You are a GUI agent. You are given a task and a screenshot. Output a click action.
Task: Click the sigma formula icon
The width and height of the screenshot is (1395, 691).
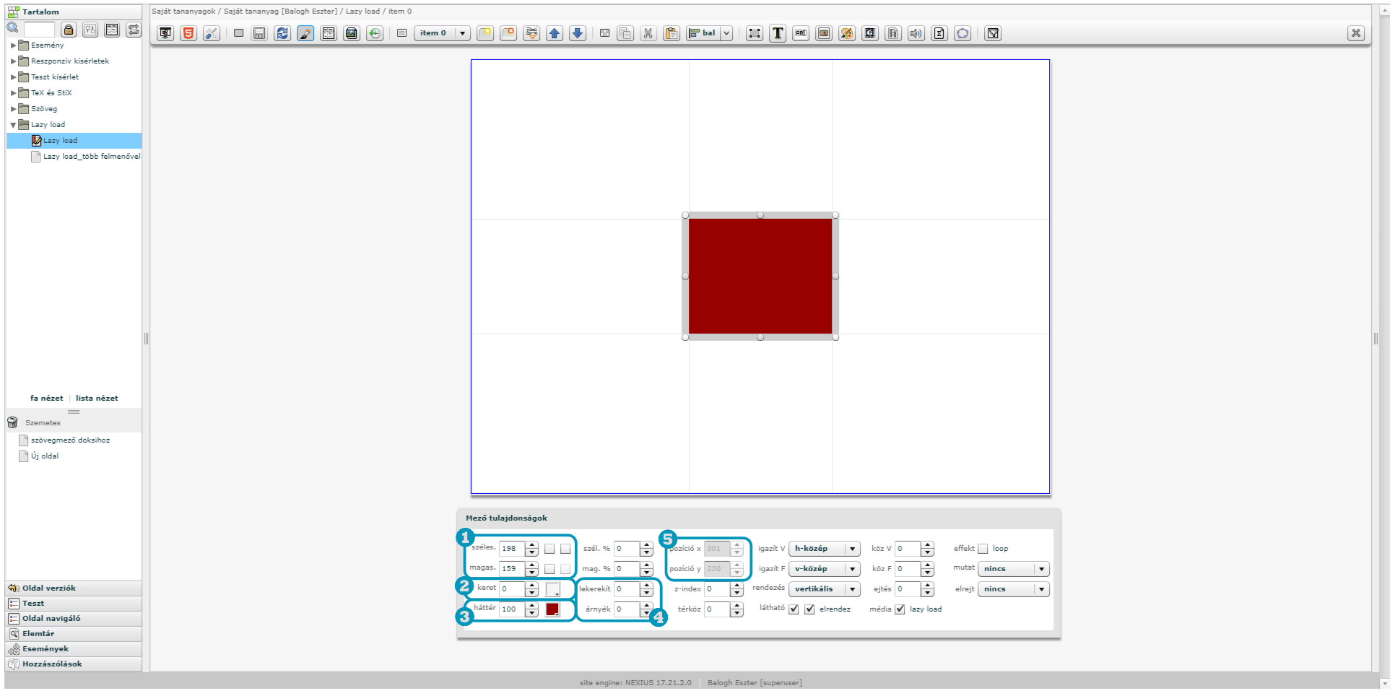pos(939,33)
